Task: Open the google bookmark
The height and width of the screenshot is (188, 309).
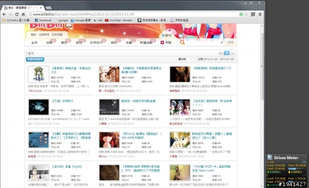Action: pos(61,20)
